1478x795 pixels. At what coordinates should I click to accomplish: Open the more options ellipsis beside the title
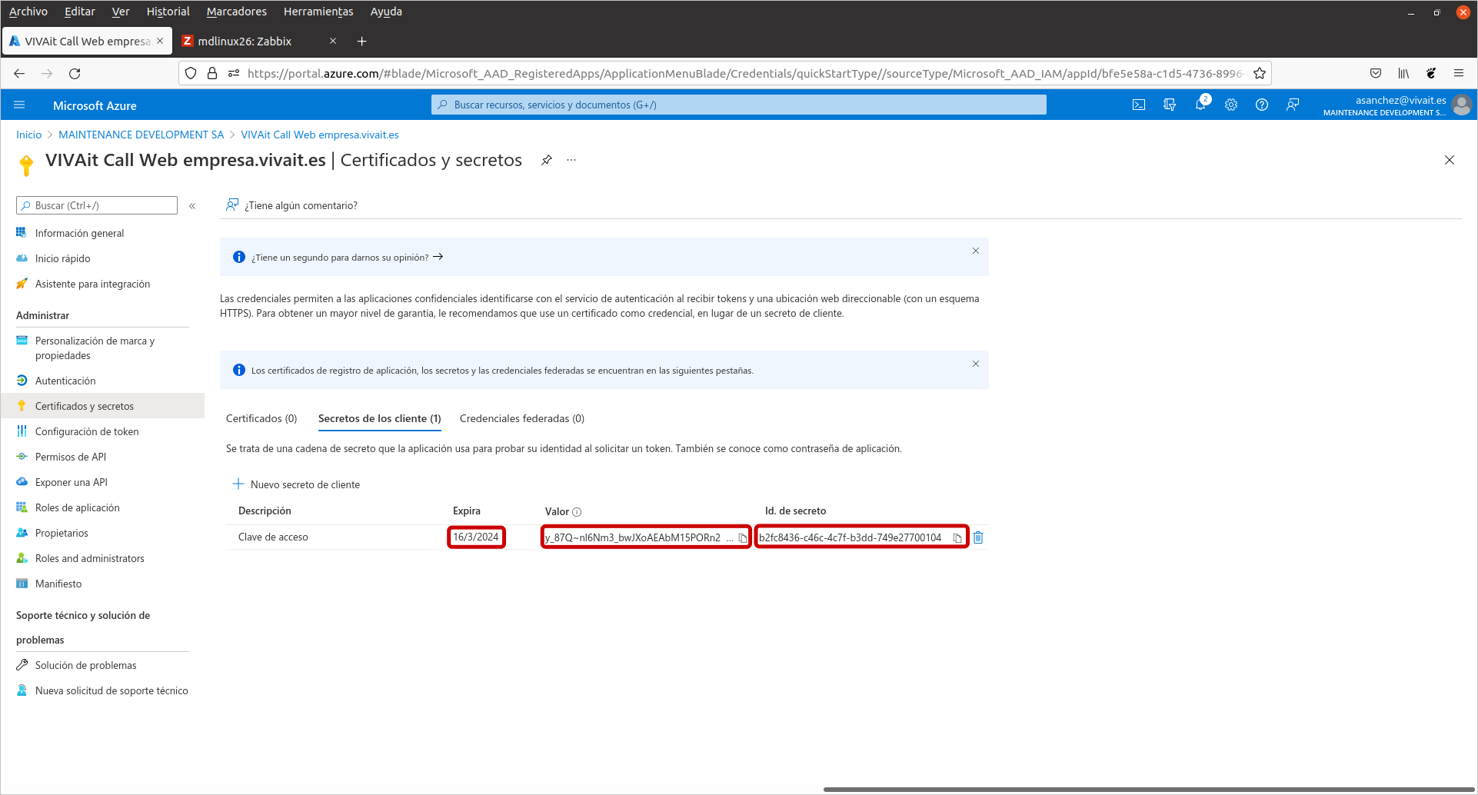[x=571, y=160]
